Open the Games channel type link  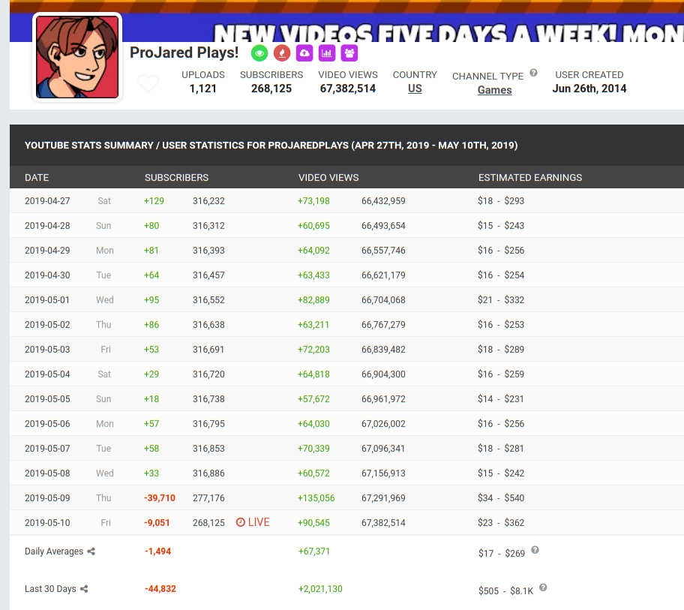pos(495,90)
